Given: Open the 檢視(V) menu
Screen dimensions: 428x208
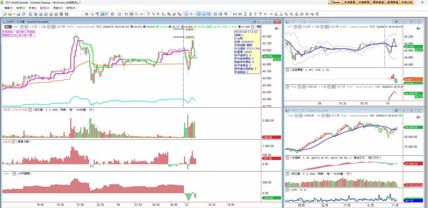Looking at the screenshot, I should [21, 8].
